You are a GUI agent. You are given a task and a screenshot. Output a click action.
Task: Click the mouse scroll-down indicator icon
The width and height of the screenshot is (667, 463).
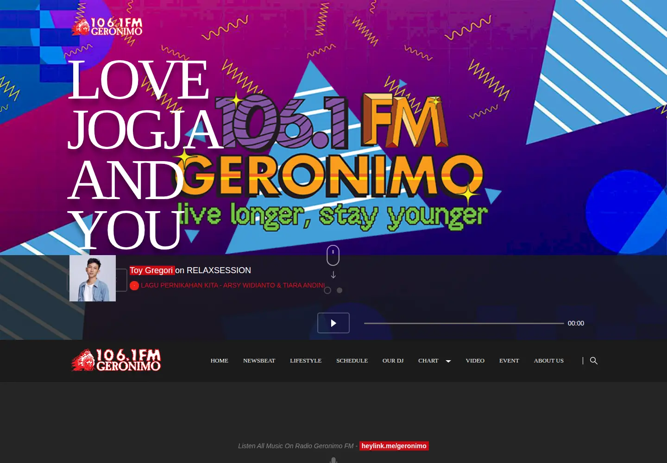coord(333,255)
